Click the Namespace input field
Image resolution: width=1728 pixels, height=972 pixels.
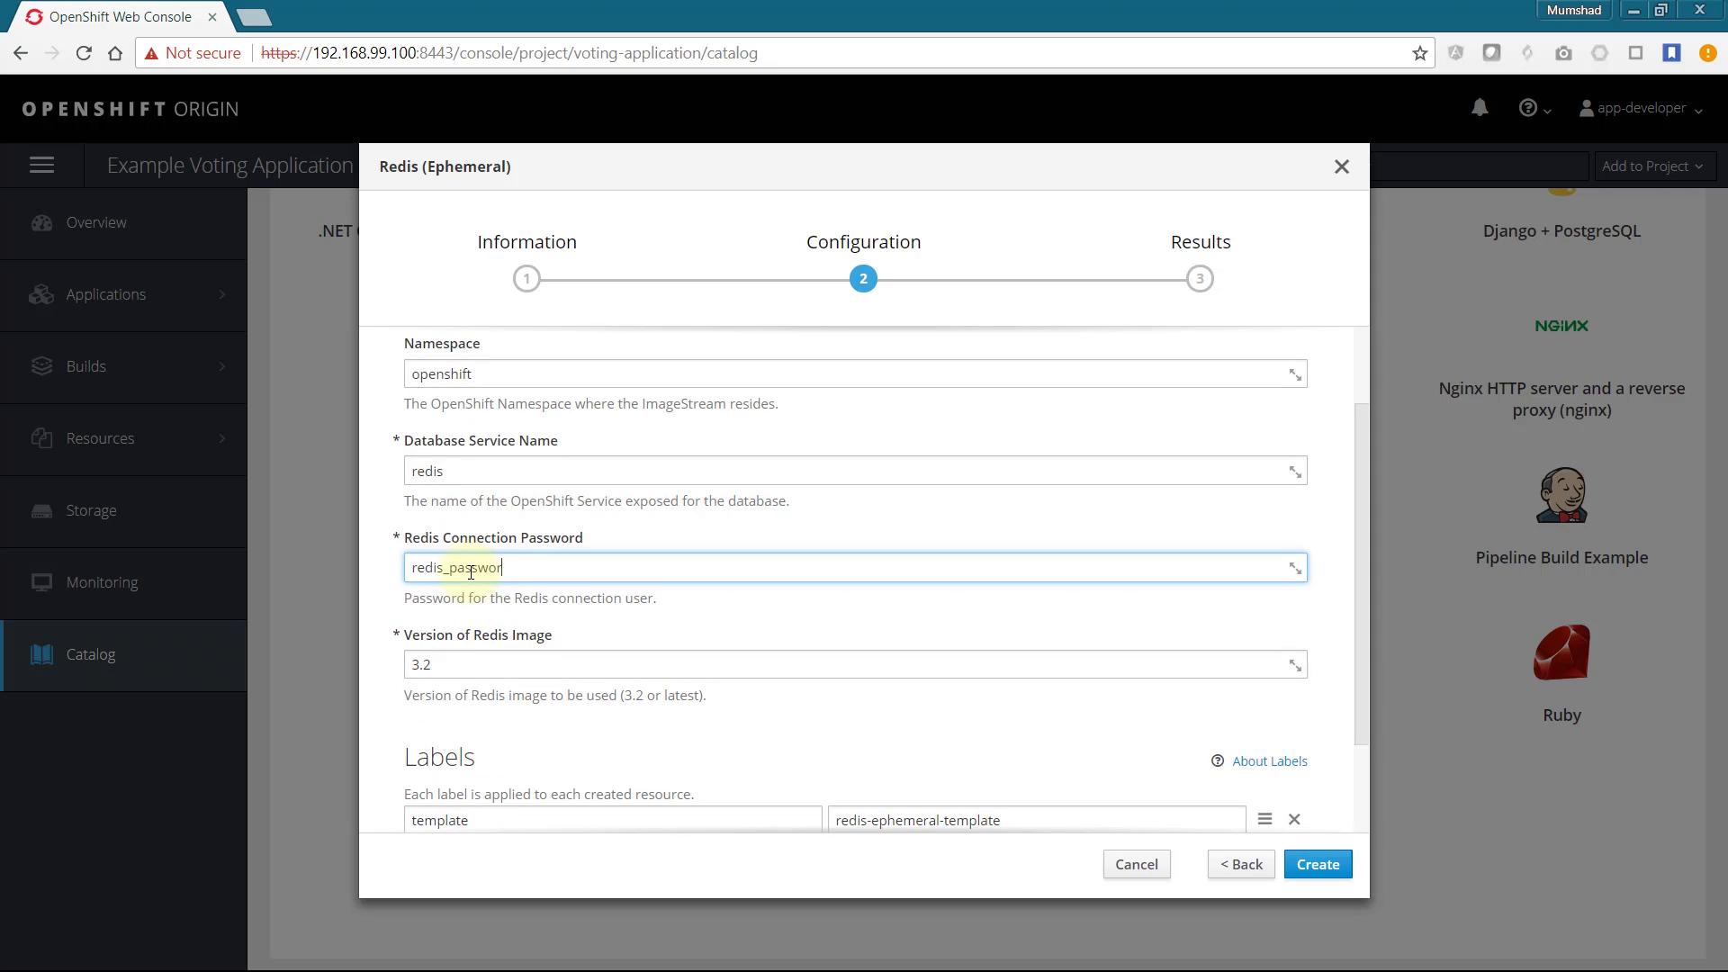(855, 373)
